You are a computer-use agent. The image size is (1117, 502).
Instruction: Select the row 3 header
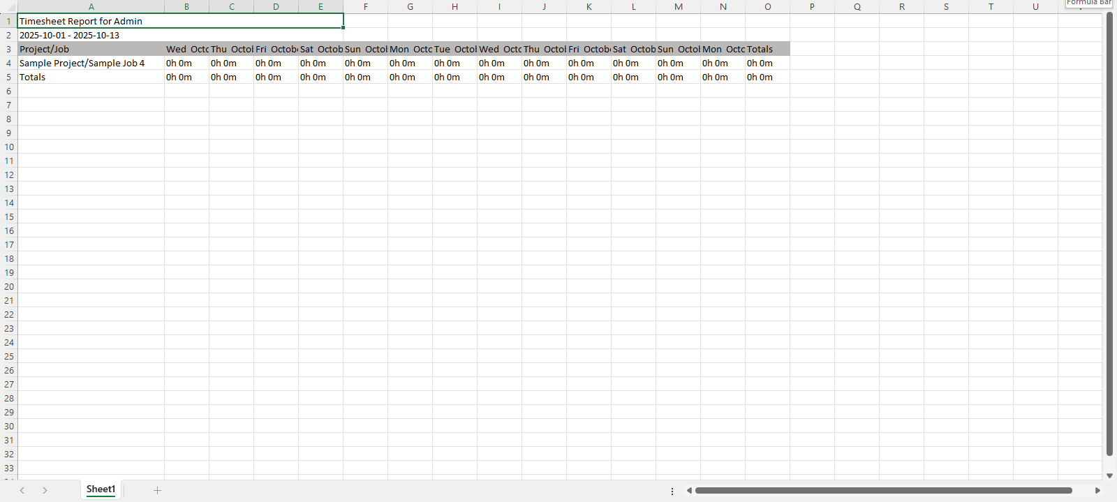(8, 49)
